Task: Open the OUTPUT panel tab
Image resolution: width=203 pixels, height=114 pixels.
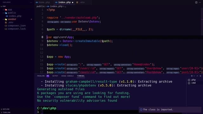Action: pos(55,76)
